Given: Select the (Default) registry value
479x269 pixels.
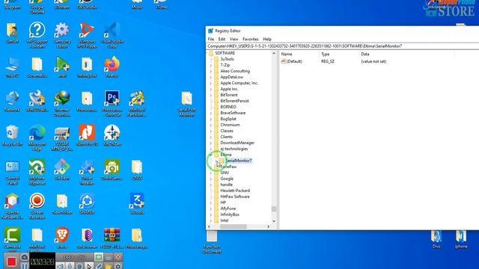Looking at the screenshot, I should 294,61.
